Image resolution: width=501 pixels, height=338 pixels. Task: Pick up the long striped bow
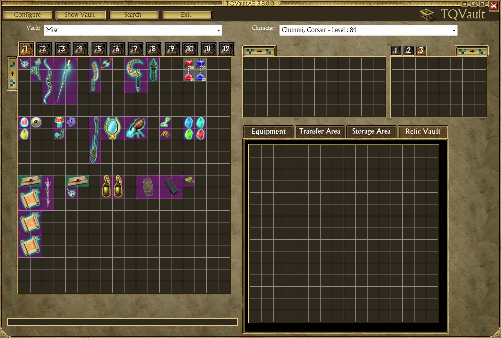[48, 81]
